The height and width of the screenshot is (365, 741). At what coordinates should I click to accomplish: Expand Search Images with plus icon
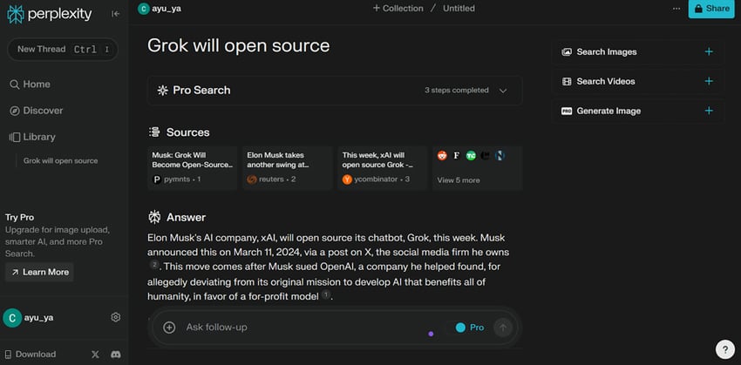tap(708, 52)
